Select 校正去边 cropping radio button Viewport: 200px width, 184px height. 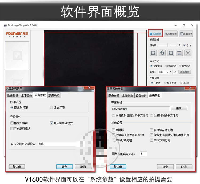pos(165,83)
